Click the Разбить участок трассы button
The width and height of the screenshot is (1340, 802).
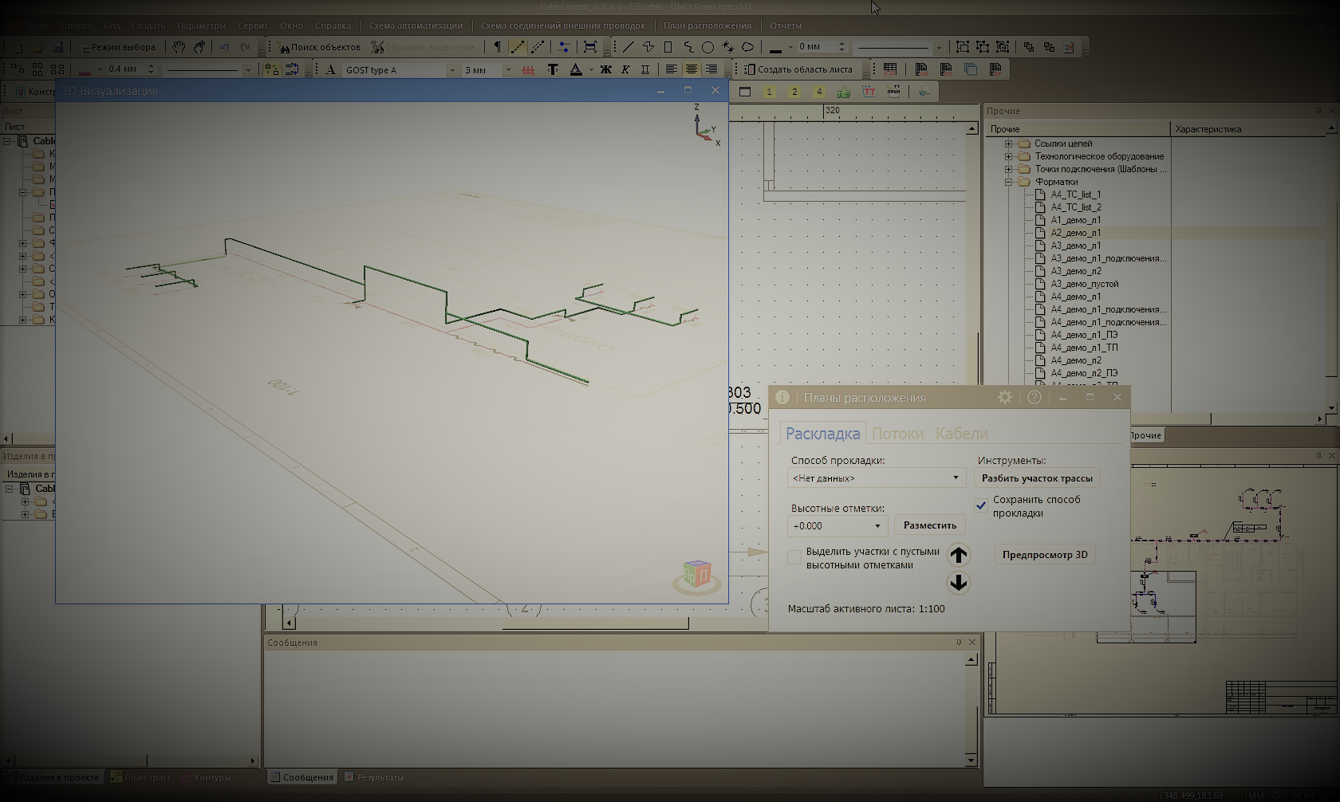tap(1037, 478)
